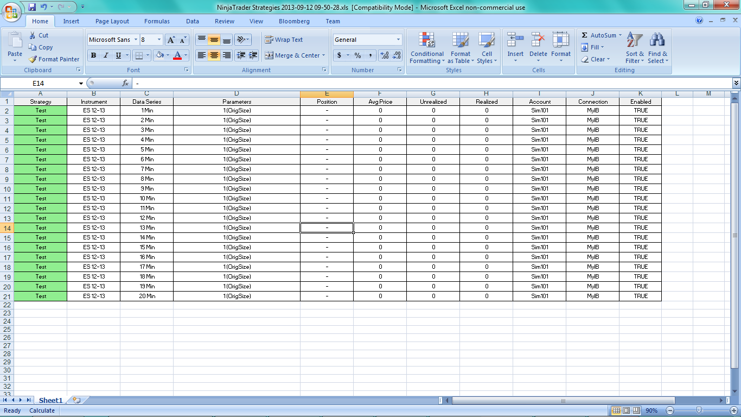The height and width of the screenshot is (417, 741).
Task: Toggle Align Text Right
Action: 227,55
